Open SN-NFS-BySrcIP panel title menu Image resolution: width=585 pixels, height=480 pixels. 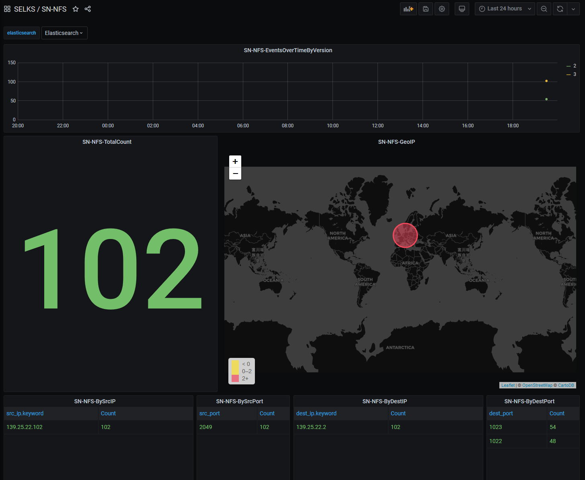click(95, 401)
